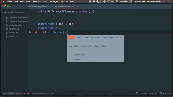The height and width of the screenshot is (97, 173).
Task: Click 'whitespace' in the error tooltip
Action: [77, 59]
